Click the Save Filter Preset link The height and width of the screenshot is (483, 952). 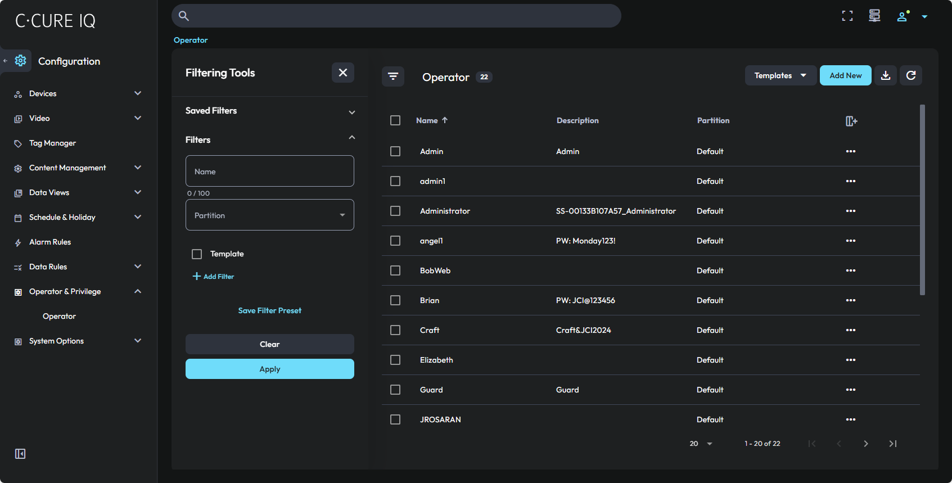(x=270, y=311)
